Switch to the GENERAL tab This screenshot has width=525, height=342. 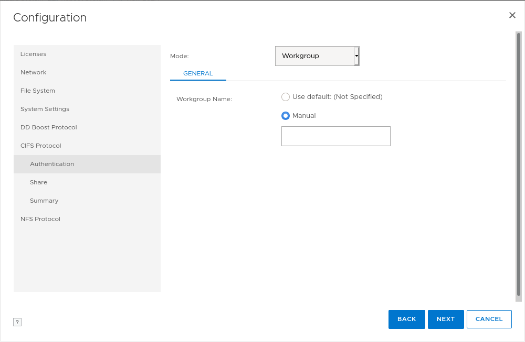click(198, 74)
